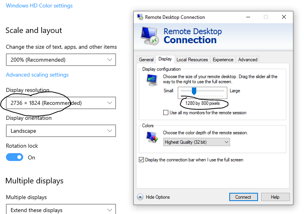The height and width of the screenshot is (214, 304).
Task: Minimize the Remote Desktop Connection window
Action: coord(248,17)
